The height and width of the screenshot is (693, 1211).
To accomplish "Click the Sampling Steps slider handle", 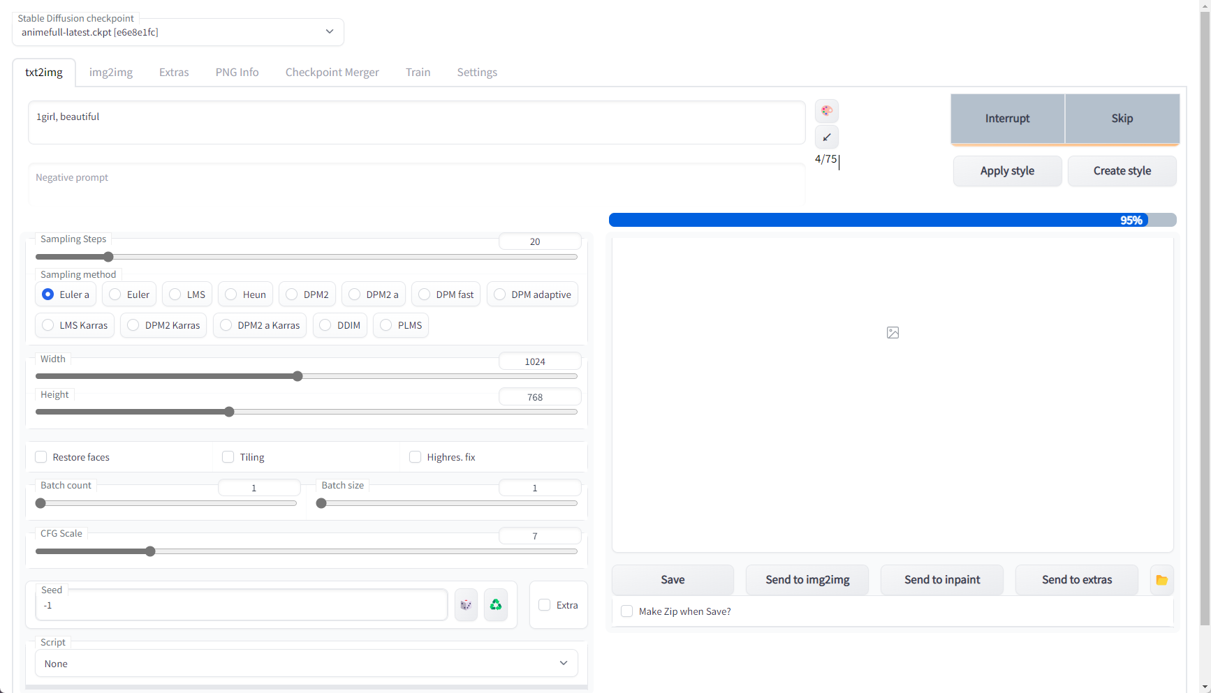I will pyautogui.click(x=108, y=257).
